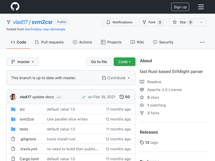The image size is (215, 161).
Task: Open the 'update docs' commit message
Action: 43,97
